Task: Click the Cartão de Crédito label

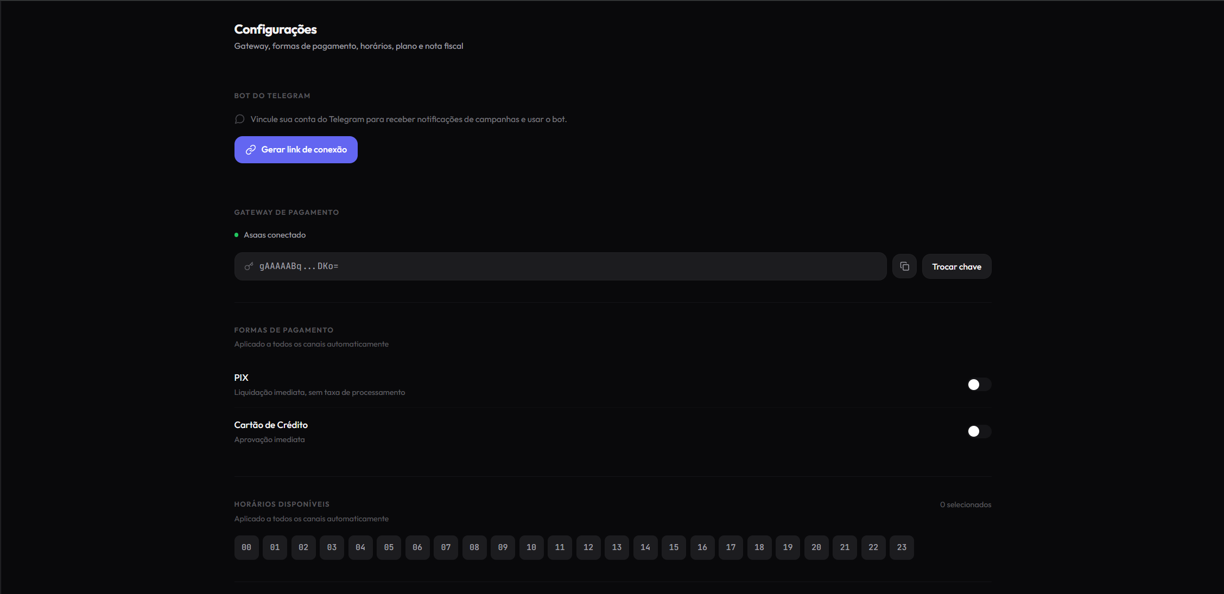Action: (271, 425)
